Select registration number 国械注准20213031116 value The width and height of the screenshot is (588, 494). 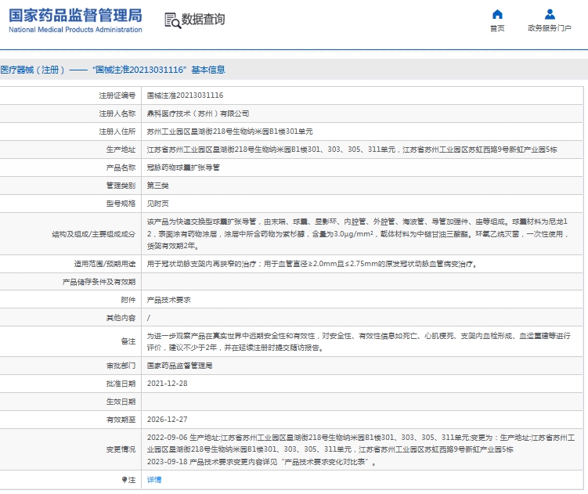(x=185, y=96)
